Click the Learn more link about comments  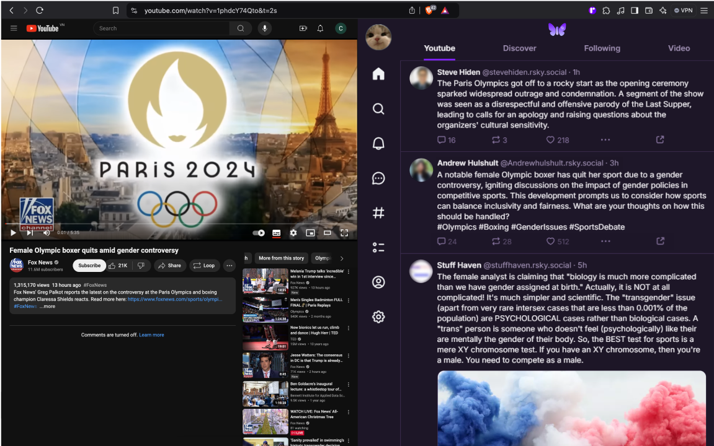[151, 335]
